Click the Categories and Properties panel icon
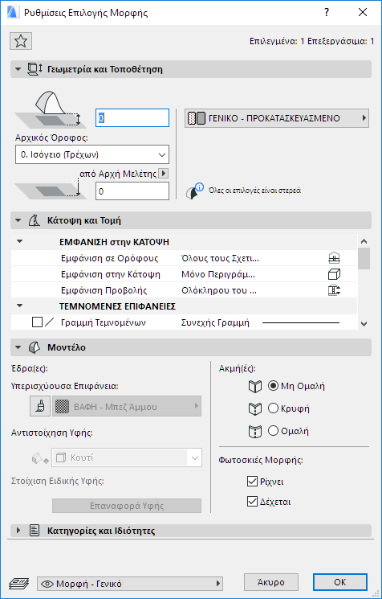Image resolution: width=382 pixels, height=599 pixels. [x=35, y=531]
